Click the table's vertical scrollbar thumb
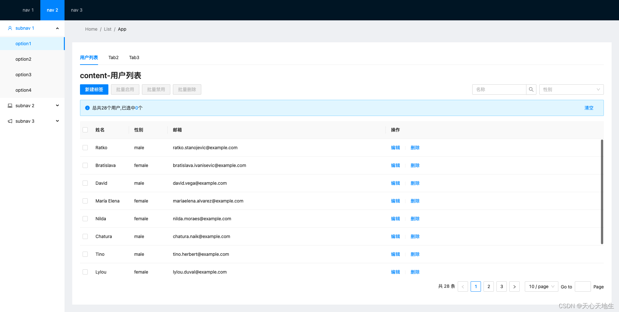Screen dimensions: 619x312 tap(602, 192)
